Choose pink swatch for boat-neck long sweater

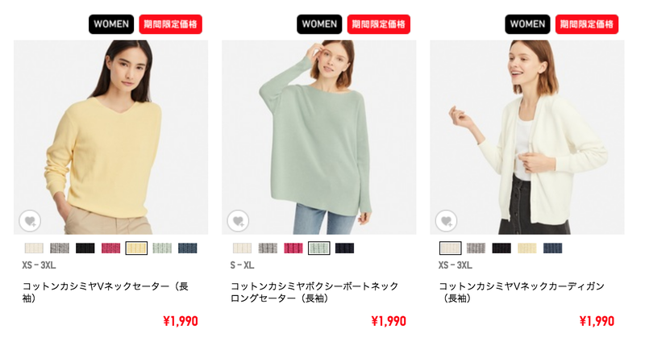tap(293, 248)
